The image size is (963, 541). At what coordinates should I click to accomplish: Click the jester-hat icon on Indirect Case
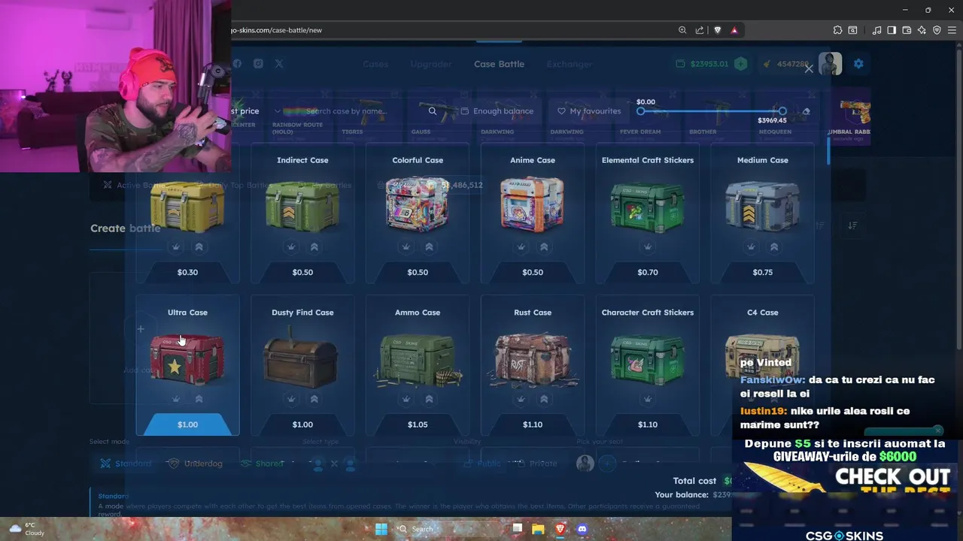click(291, 246)
